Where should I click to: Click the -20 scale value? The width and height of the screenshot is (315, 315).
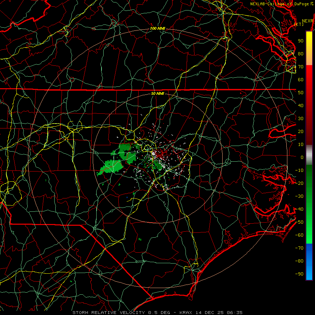tap(299, 183)
